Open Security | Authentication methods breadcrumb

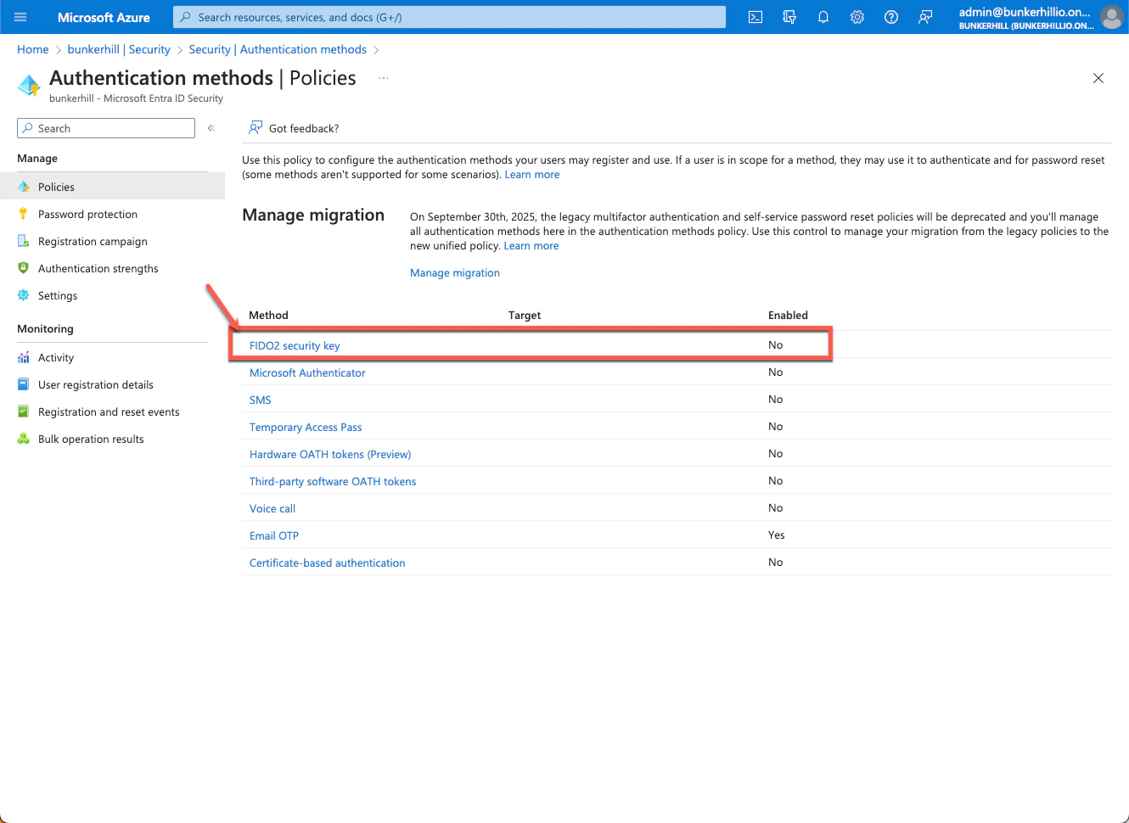[278, 49]
